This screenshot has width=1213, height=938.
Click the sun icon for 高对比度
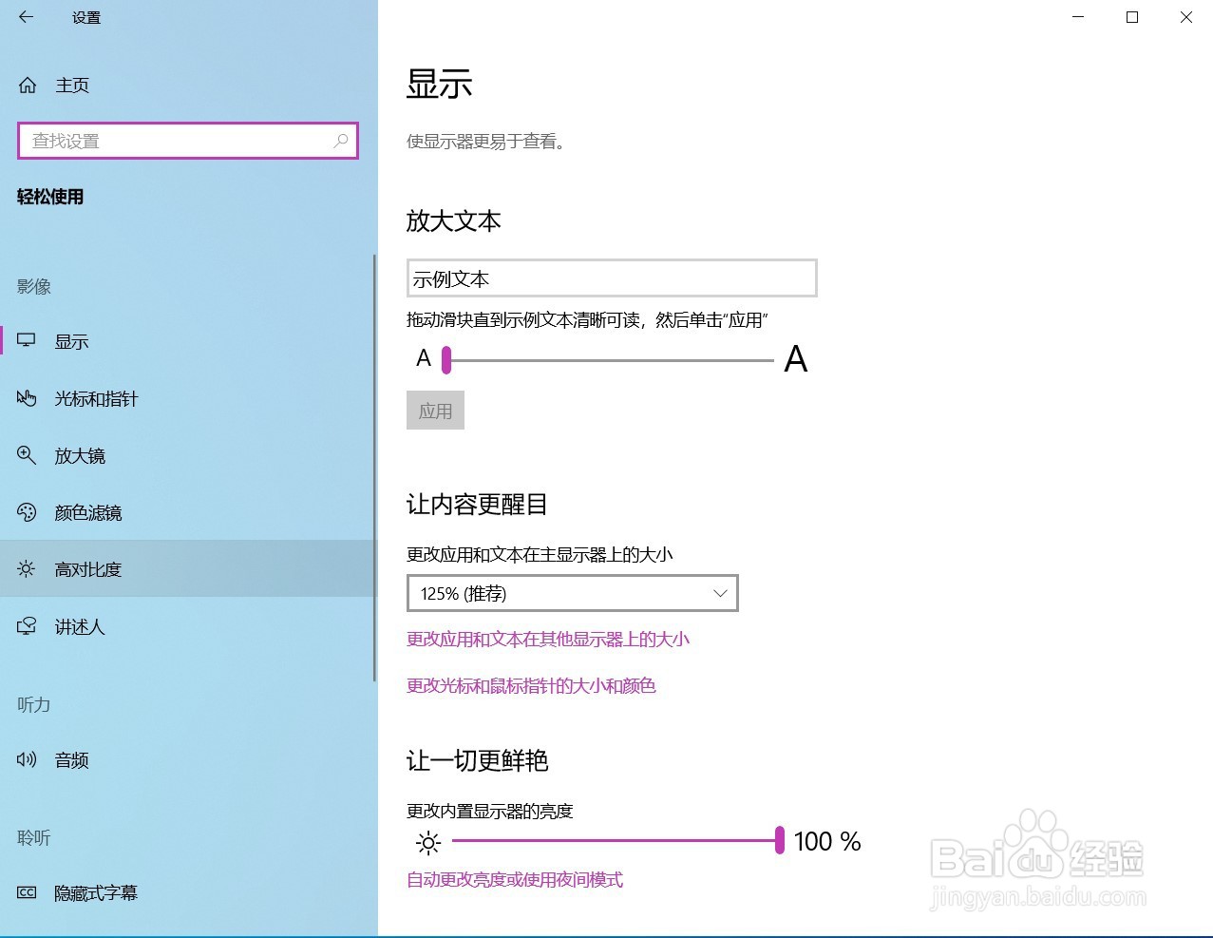pos(27,569)
